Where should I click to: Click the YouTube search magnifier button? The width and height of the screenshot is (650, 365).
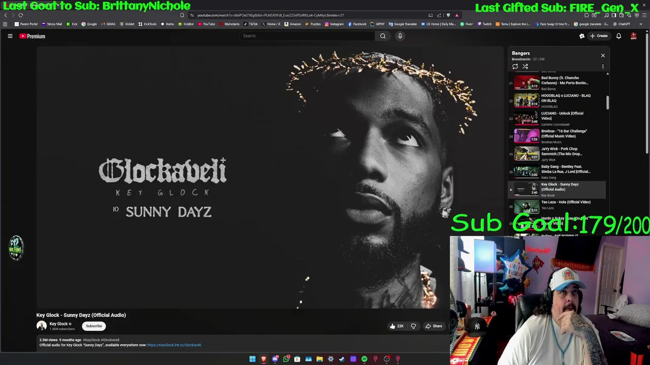click(x=383, y=36)
